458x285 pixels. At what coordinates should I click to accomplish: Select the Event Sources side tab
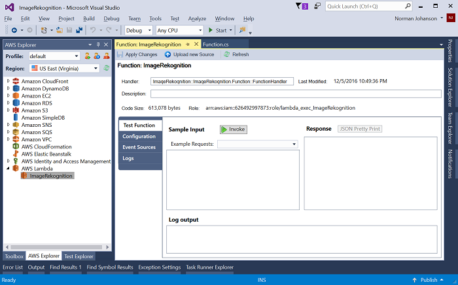point(139,147)
